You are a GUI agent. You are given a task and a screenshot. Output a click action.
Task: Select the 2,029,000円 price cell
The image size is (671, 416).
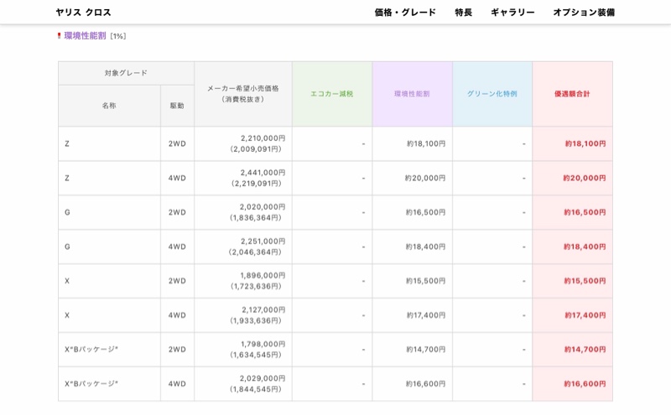[x=243, y=383]
